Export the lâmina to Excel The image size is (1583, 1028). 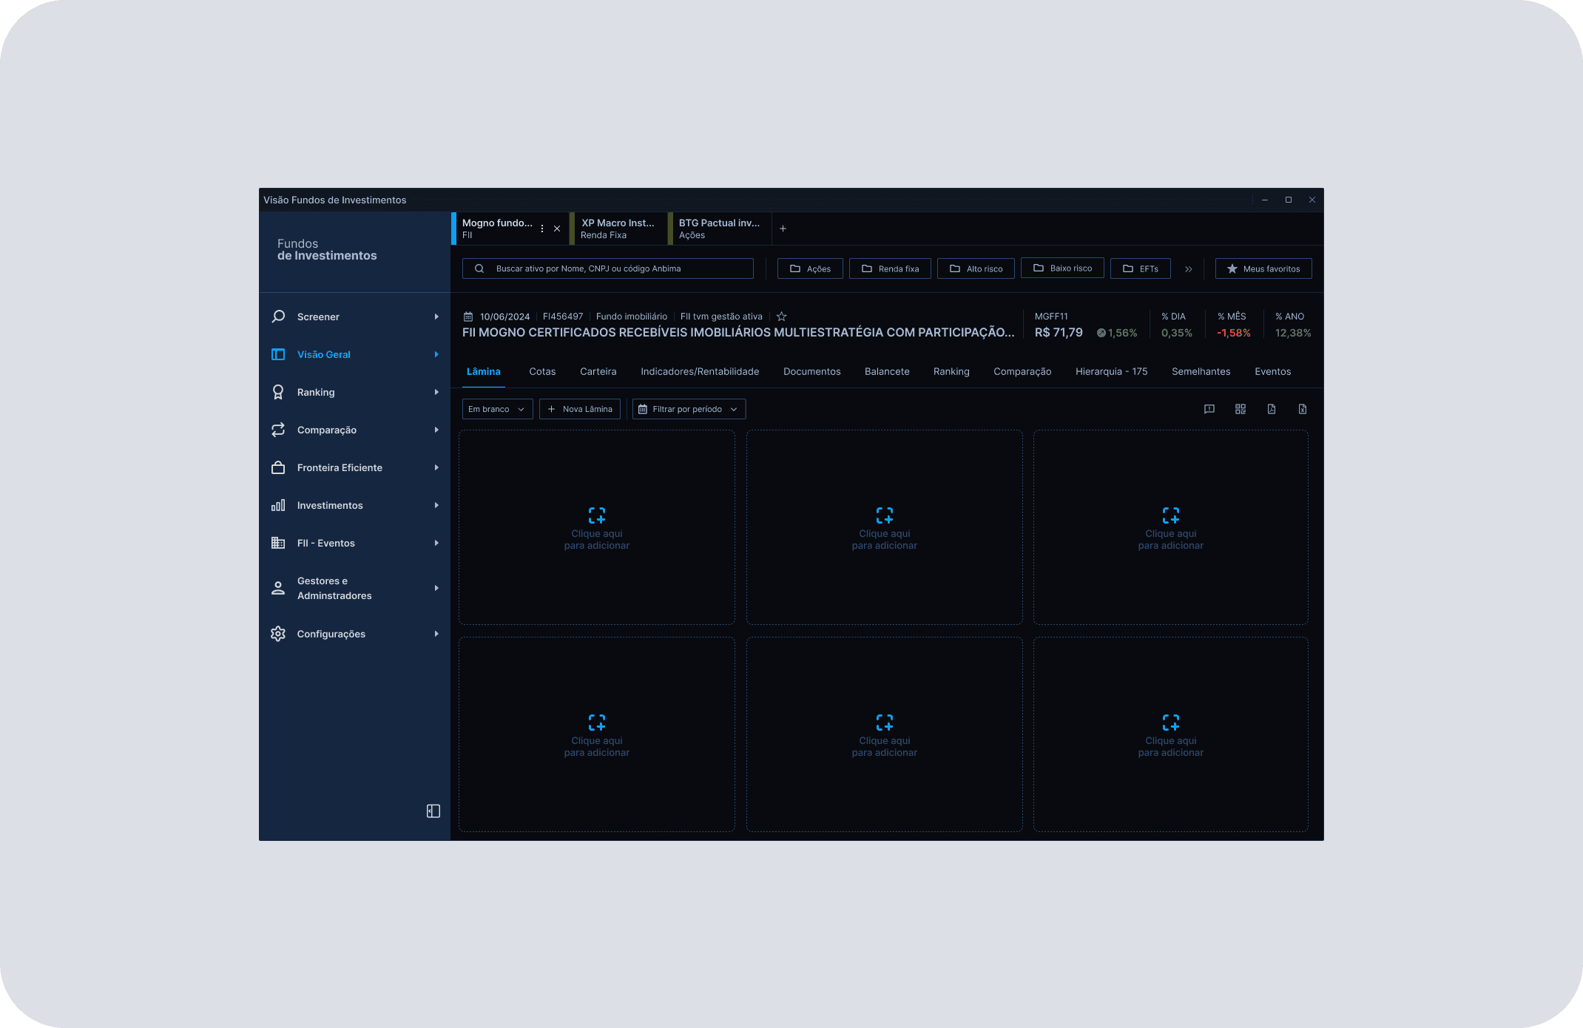point(1303,409)
